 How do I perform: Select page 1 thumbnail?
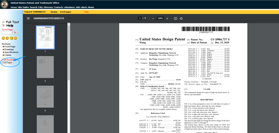pyautogui.click(x=45, y=37)
